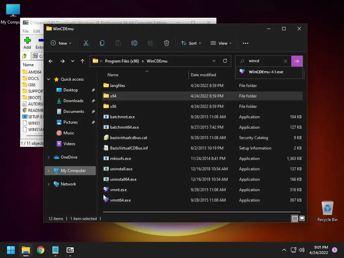Open Pictures in the navigation pane
The width and height of the screenshot is (344, 258).
[x=71, y=122]
